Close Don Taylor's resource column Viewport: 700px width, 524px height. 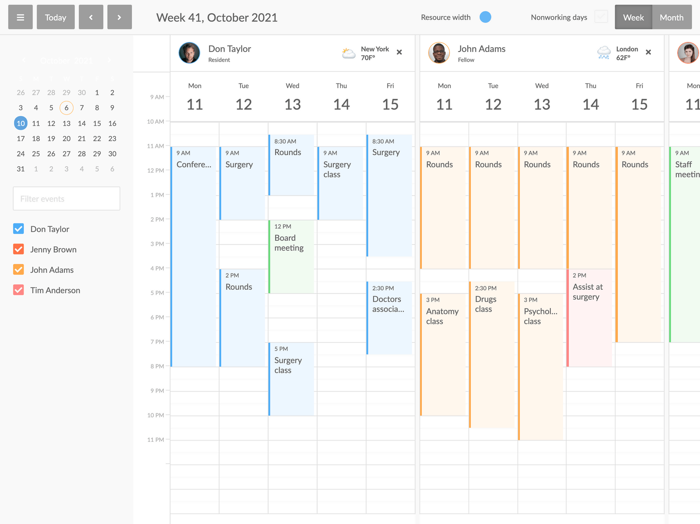[x=399, y=52]
